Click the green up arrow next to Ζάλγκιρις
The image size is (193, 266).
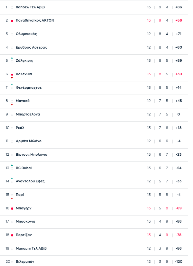[x=12, y=58]
